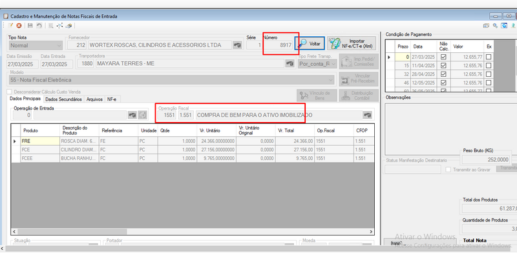The width and height of the screenshot is (517, 253).
Task: Click the Série field showing 1
Action: [255, 45]
